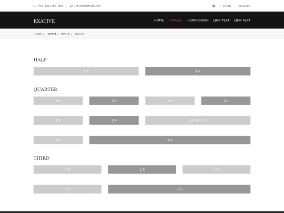This screenshot has height=213, width=284.
Task: Click the Ipsum breadcrumb link
Action: pos(65,34)
